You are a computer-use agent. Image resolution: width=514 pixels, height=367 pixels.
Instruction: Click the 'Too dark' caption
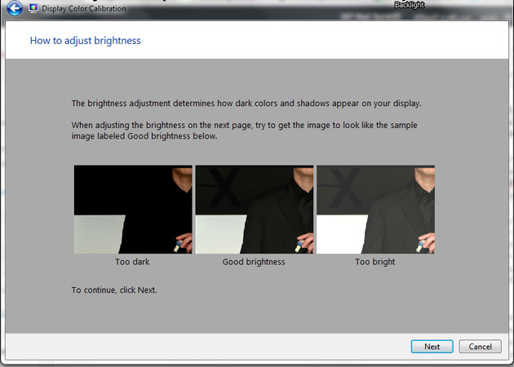point(132,262)
